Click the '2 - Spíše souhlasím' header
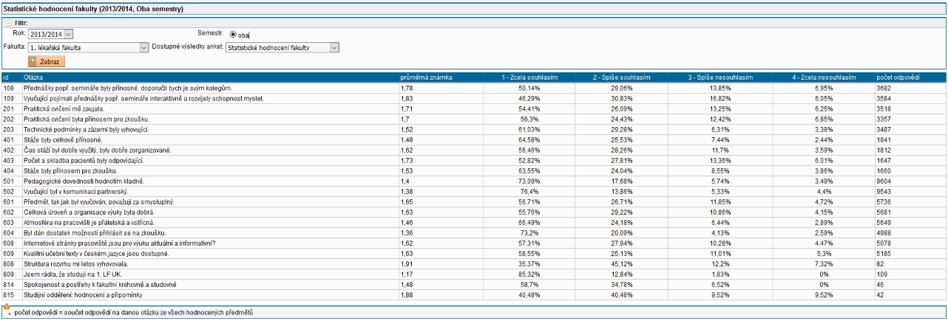 click(622, 77)
